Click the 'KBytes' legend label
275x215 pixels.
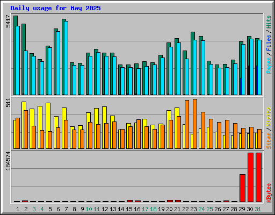click(269, 193)
